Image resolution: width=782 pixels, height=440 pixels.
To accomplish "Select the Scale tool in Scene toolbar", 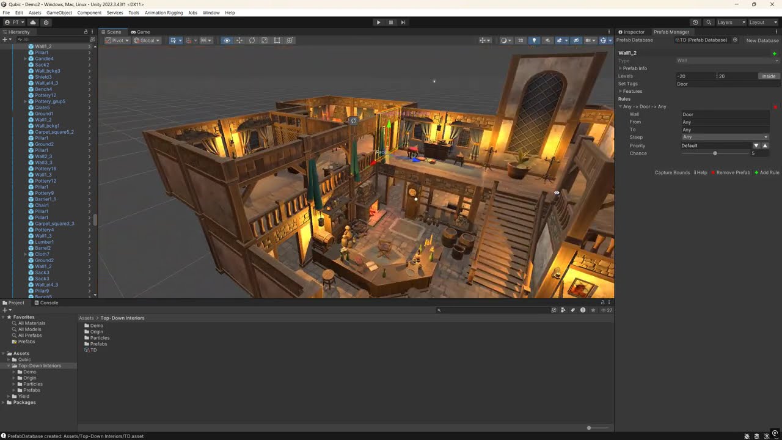I will pos(265,40).
